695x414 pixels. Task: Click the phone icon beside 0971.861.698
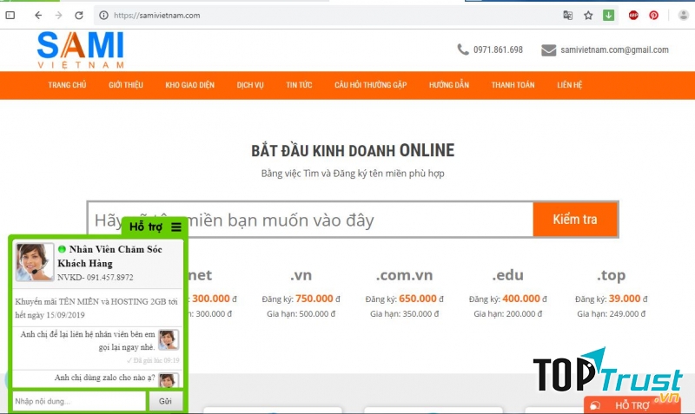[463, 49]
